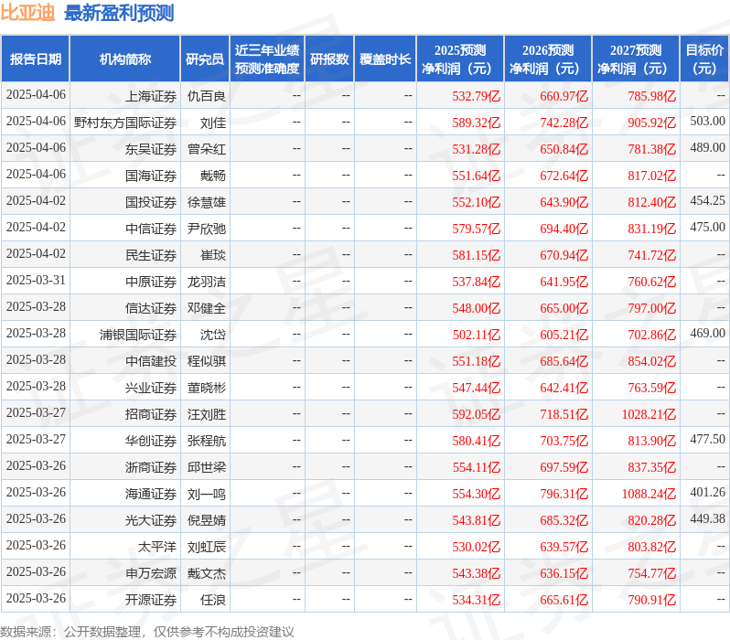Viewport: 730px width, 640px height.
Task: Click the 覆盖时长 column header
Action: click(x=385, y=59)
